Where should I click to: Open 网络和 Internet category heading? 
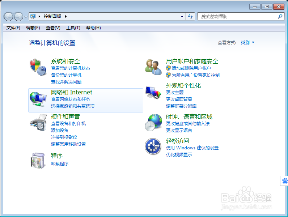71,92
